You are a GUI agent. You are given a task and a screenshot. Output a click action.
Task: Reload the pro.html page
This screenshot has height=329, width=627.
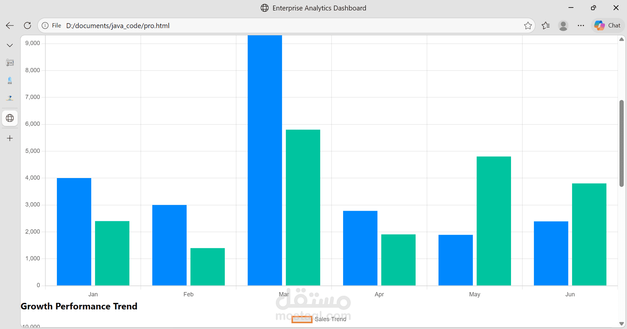(27, 25)
